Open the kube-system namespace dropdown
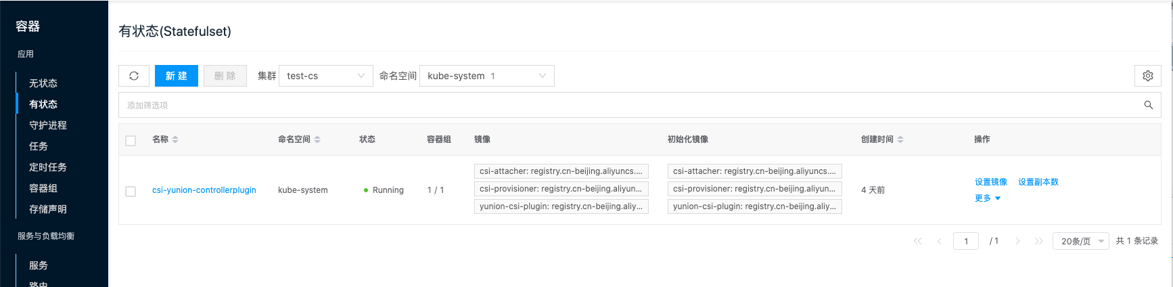The image size is (1173, 287). click(486, 76)
